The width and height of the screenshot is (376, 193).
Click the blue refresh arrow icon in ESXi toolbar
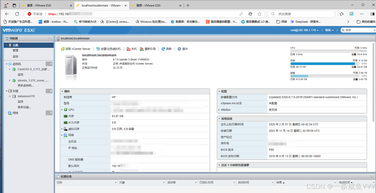[x=163, y=49]
